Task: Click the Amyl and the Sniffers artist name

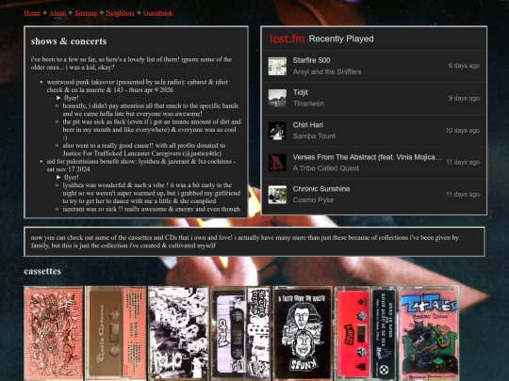Action: click(x=327, y=71)
